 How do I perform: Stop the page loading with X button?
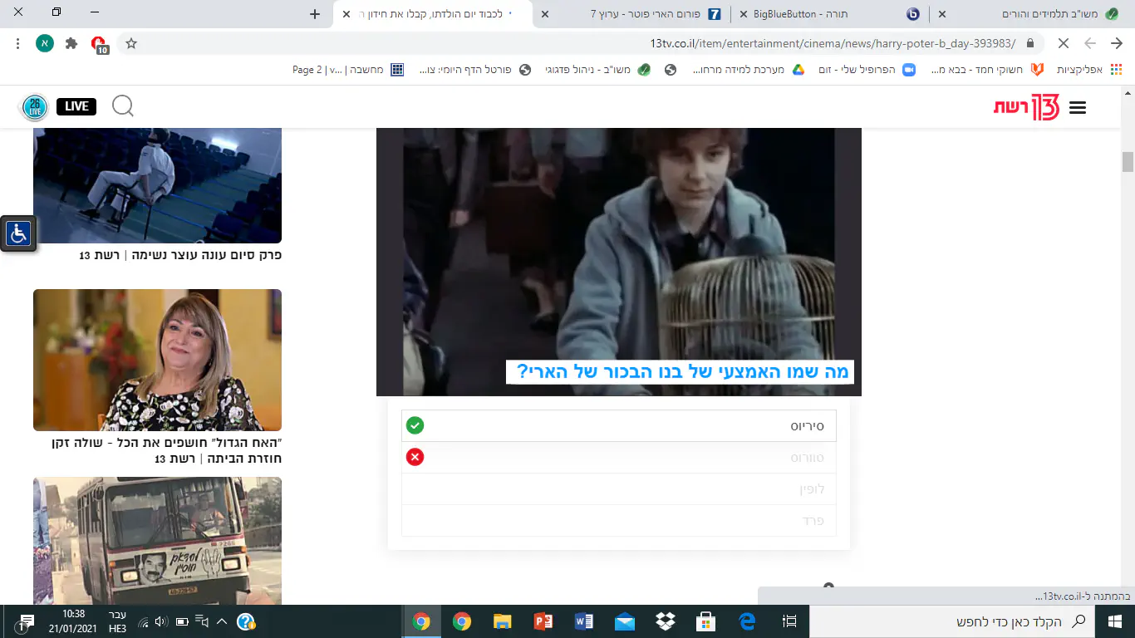[1064, 43]
